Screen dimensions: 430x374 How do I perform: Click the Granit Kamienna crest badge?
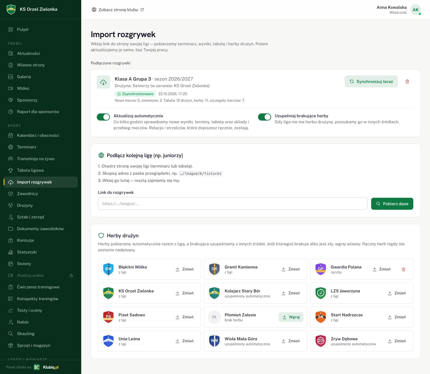point(214,269)
